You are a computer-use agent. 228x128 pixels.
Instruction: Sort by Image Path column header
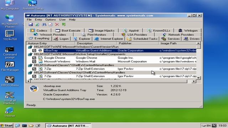(x=177, y=43)
